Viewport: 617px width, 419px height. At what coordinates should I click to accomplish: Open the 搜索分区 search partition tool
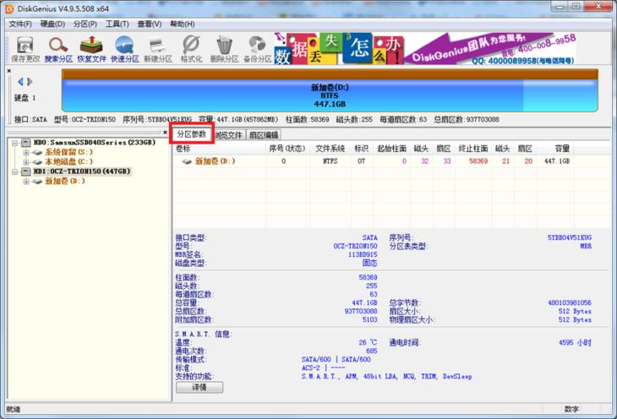[58, 49]
